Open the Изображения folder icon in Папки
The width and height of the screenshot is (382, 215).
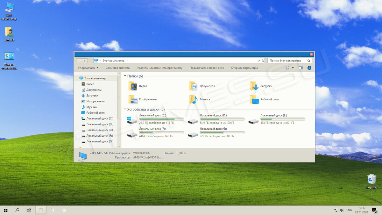pos(133,99)
